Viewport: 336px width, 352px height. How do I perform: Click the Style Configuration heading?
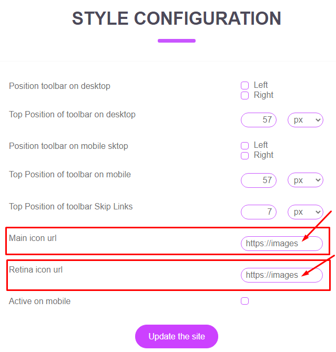(177, 18)
